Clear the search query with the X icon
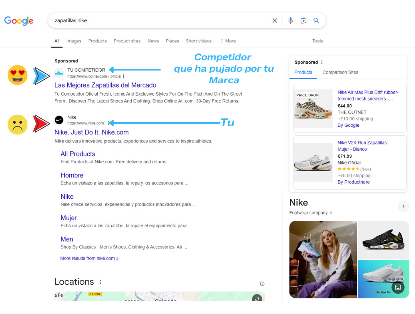 (274, 20)
